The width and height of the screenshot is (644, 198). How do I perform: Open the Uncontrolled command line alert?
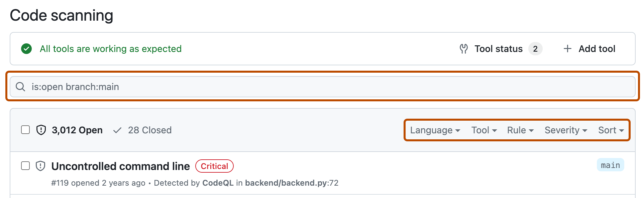pos(120,166)
